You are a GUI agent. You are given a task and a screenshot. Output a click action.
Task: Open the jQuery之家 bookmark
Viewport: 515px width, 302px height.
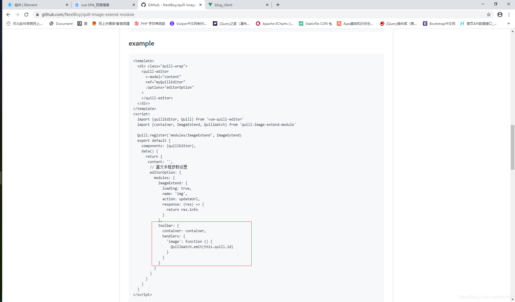231,24
